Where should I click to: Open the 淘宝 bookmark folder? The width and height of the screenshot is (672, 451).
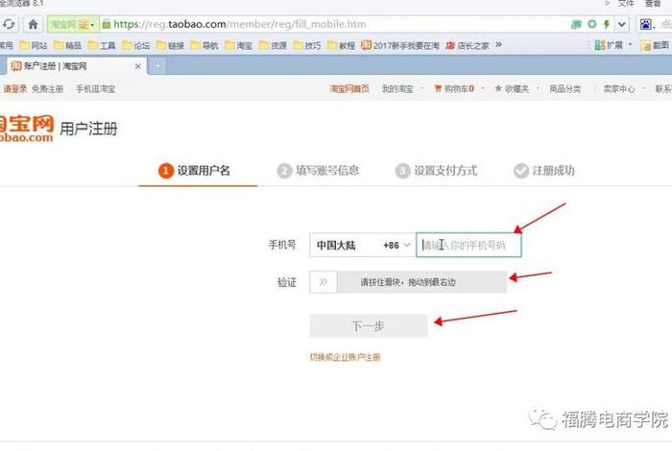[239, 45]
